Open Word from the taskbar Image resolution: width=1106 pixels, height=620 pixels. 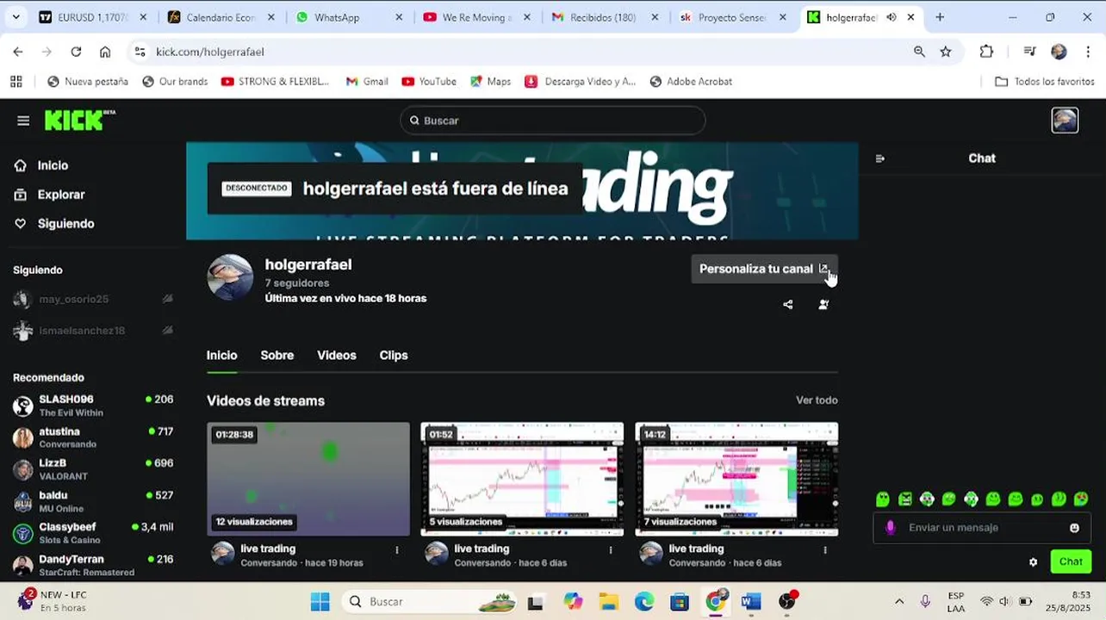[750, 601]
